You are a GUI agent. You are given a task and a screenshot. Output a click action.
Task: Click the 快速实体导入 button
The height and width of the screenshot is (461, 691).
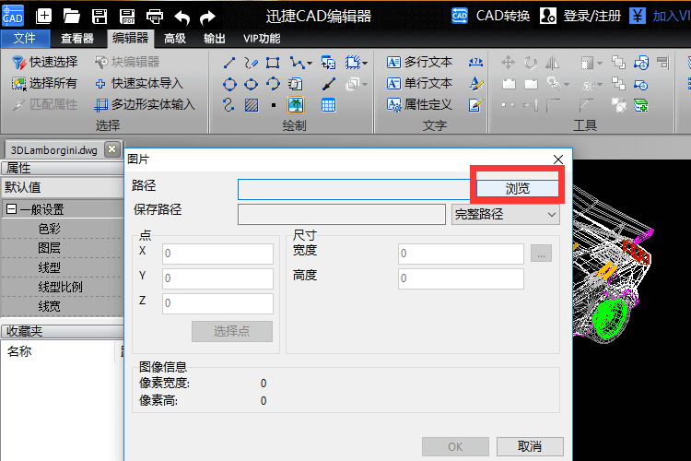pyautogui.click(x=139, y=83)
